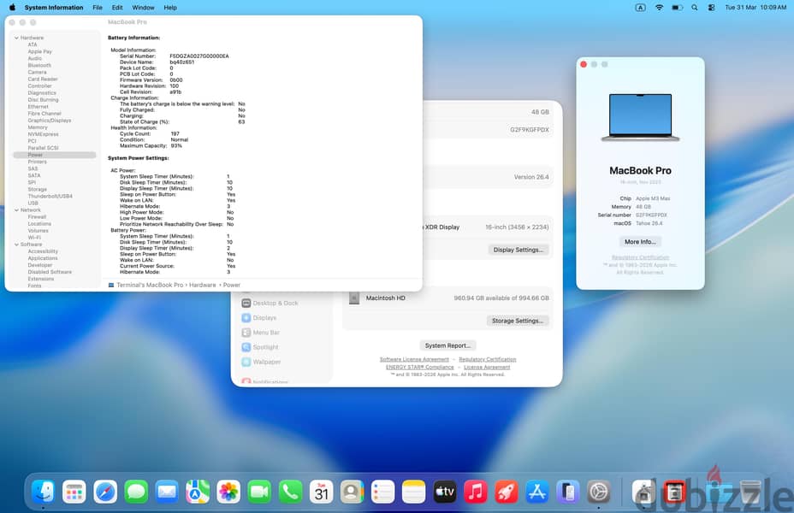Select Thunderbolt/USB4 in Hardware list
The image size is (794, 513).
[50, 197]
